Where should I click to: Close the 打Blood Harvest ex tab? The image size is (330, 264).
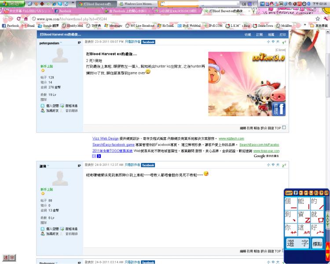pos(250,11)
